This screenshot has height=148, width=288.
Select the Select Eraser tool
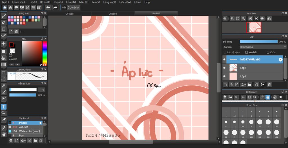(3, 99)
